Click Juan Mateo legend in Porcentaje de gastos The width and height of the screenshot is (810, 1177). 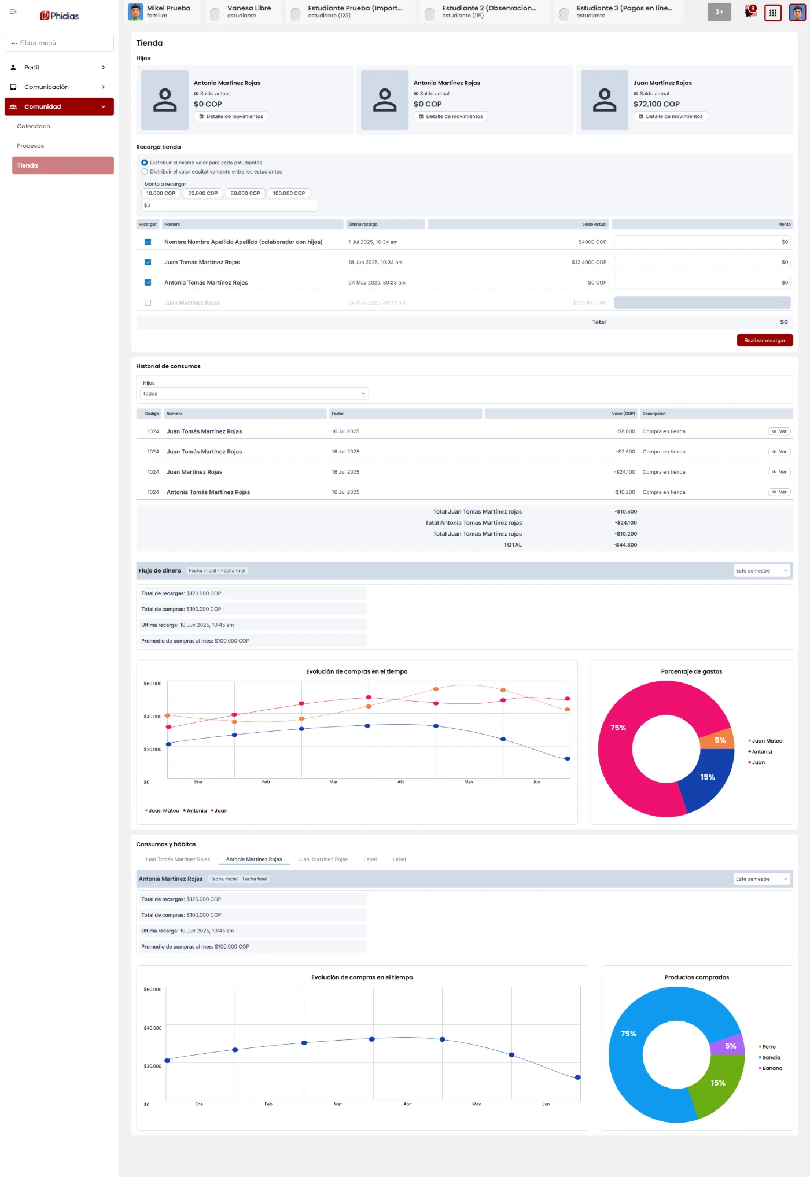pos(765,741)
